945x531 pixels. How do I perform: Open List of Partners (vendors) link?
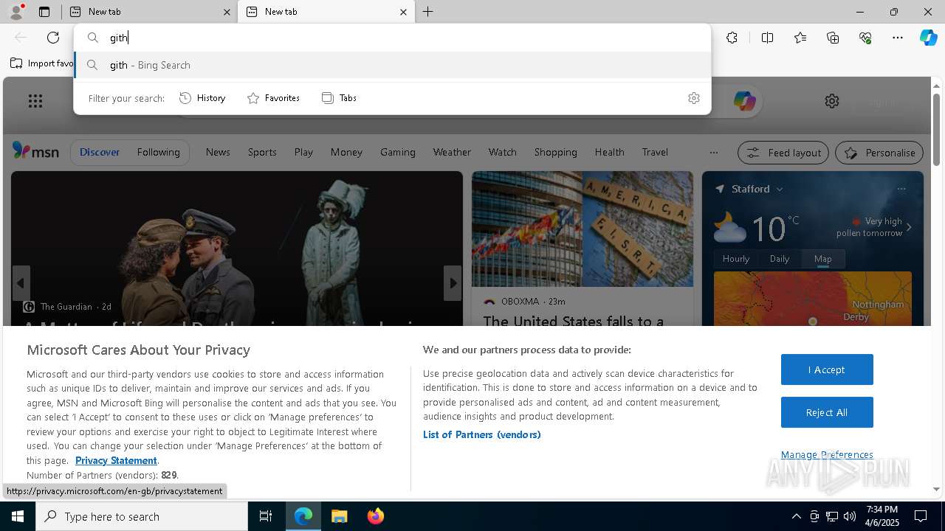(x=482, y=434)
